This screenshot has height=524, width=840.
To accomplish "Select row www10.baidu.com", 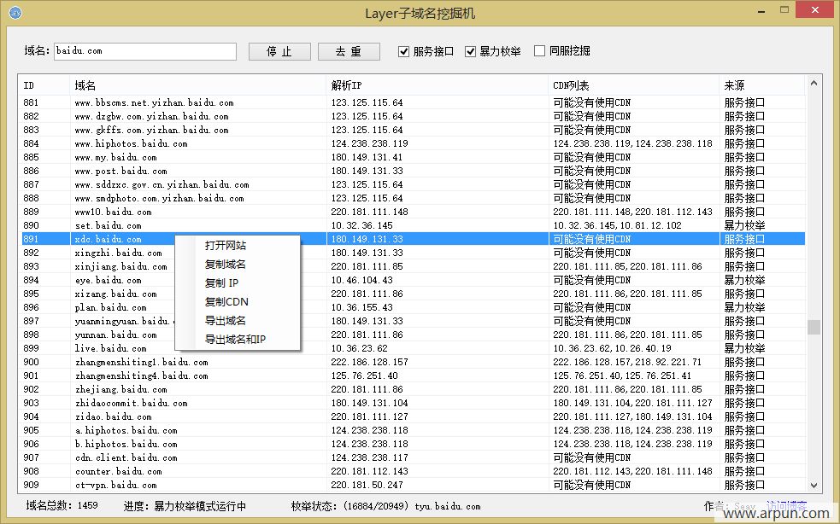I will 413,212.
